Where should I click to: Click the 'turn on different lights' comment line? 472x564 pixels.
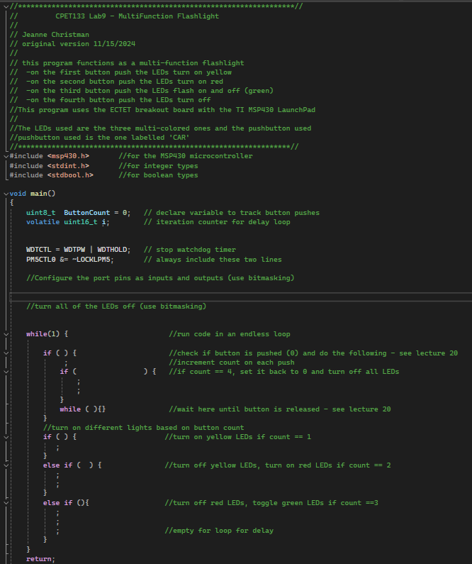click(144, 428)
